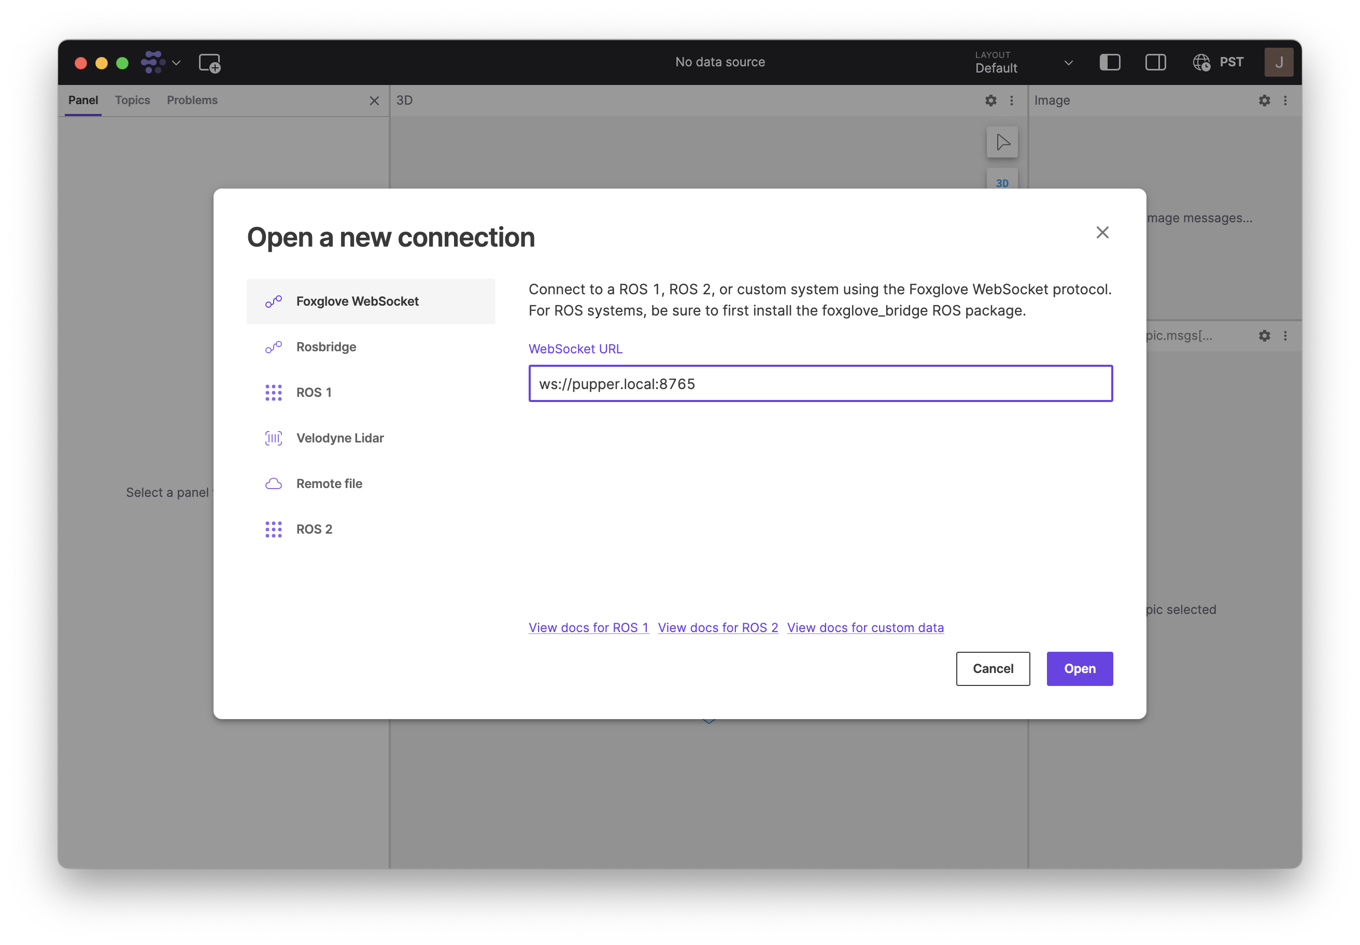Image resolution: width=1360 pixels, height=945 pixels.
Task: Focus the WebSocket URL input field
Action: [820, 384]
